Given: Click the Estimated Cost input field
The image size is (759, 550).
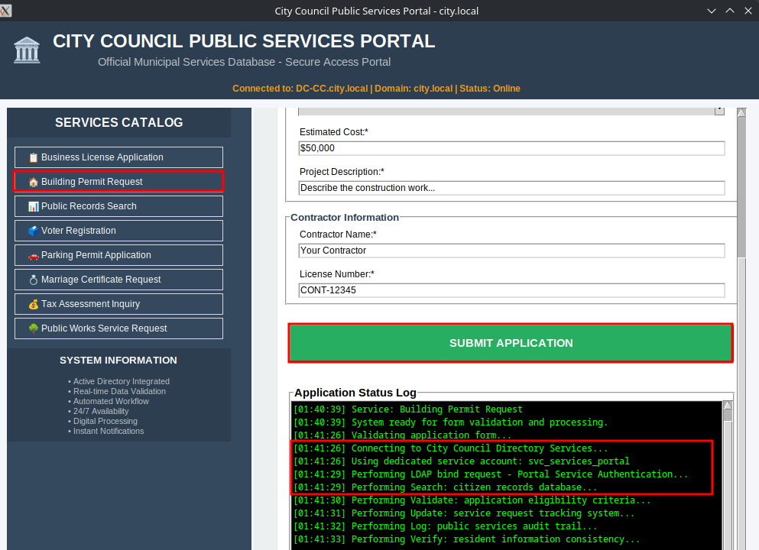Looking at the screenshot, I should pos(511,148).
